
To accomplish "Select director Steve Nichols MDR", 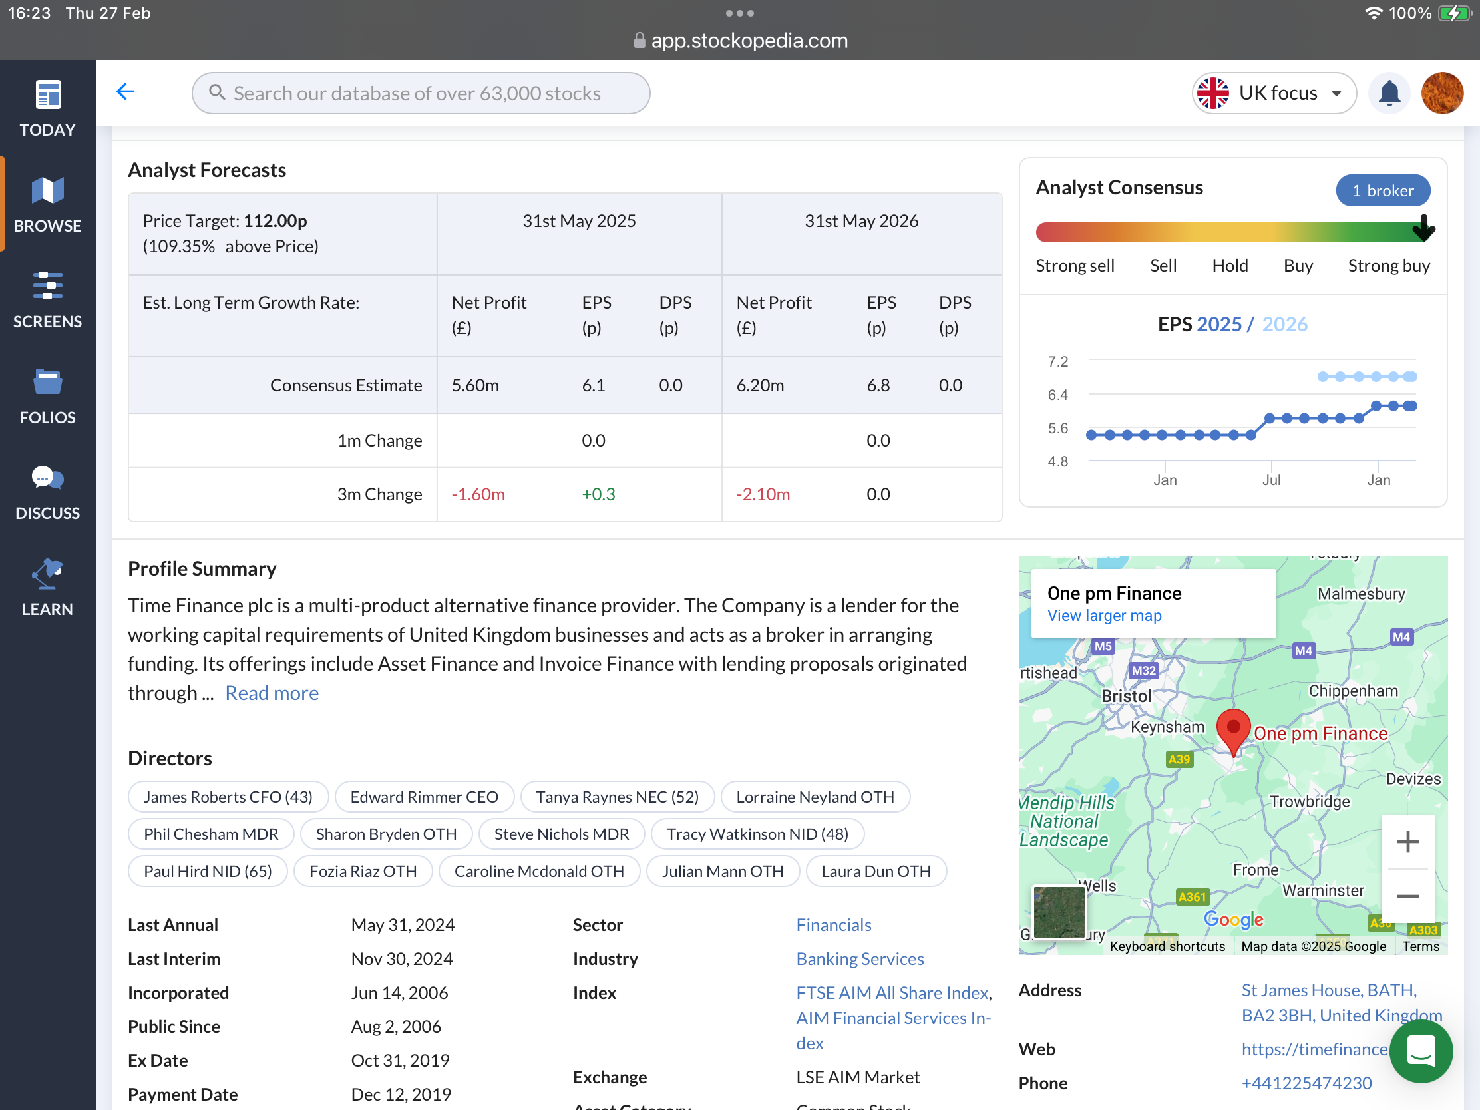I will click(x=562, y=834).
